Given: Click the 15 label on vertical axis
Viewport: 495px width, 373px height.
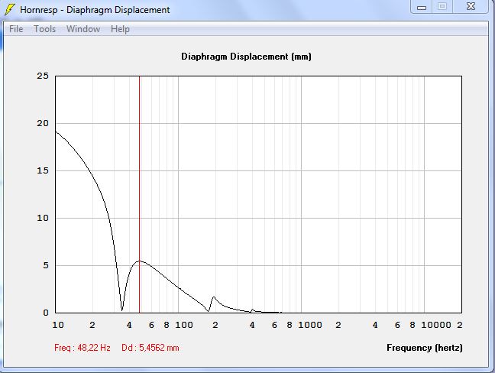Looking at the screenshot, I should [x=43, y=170].
